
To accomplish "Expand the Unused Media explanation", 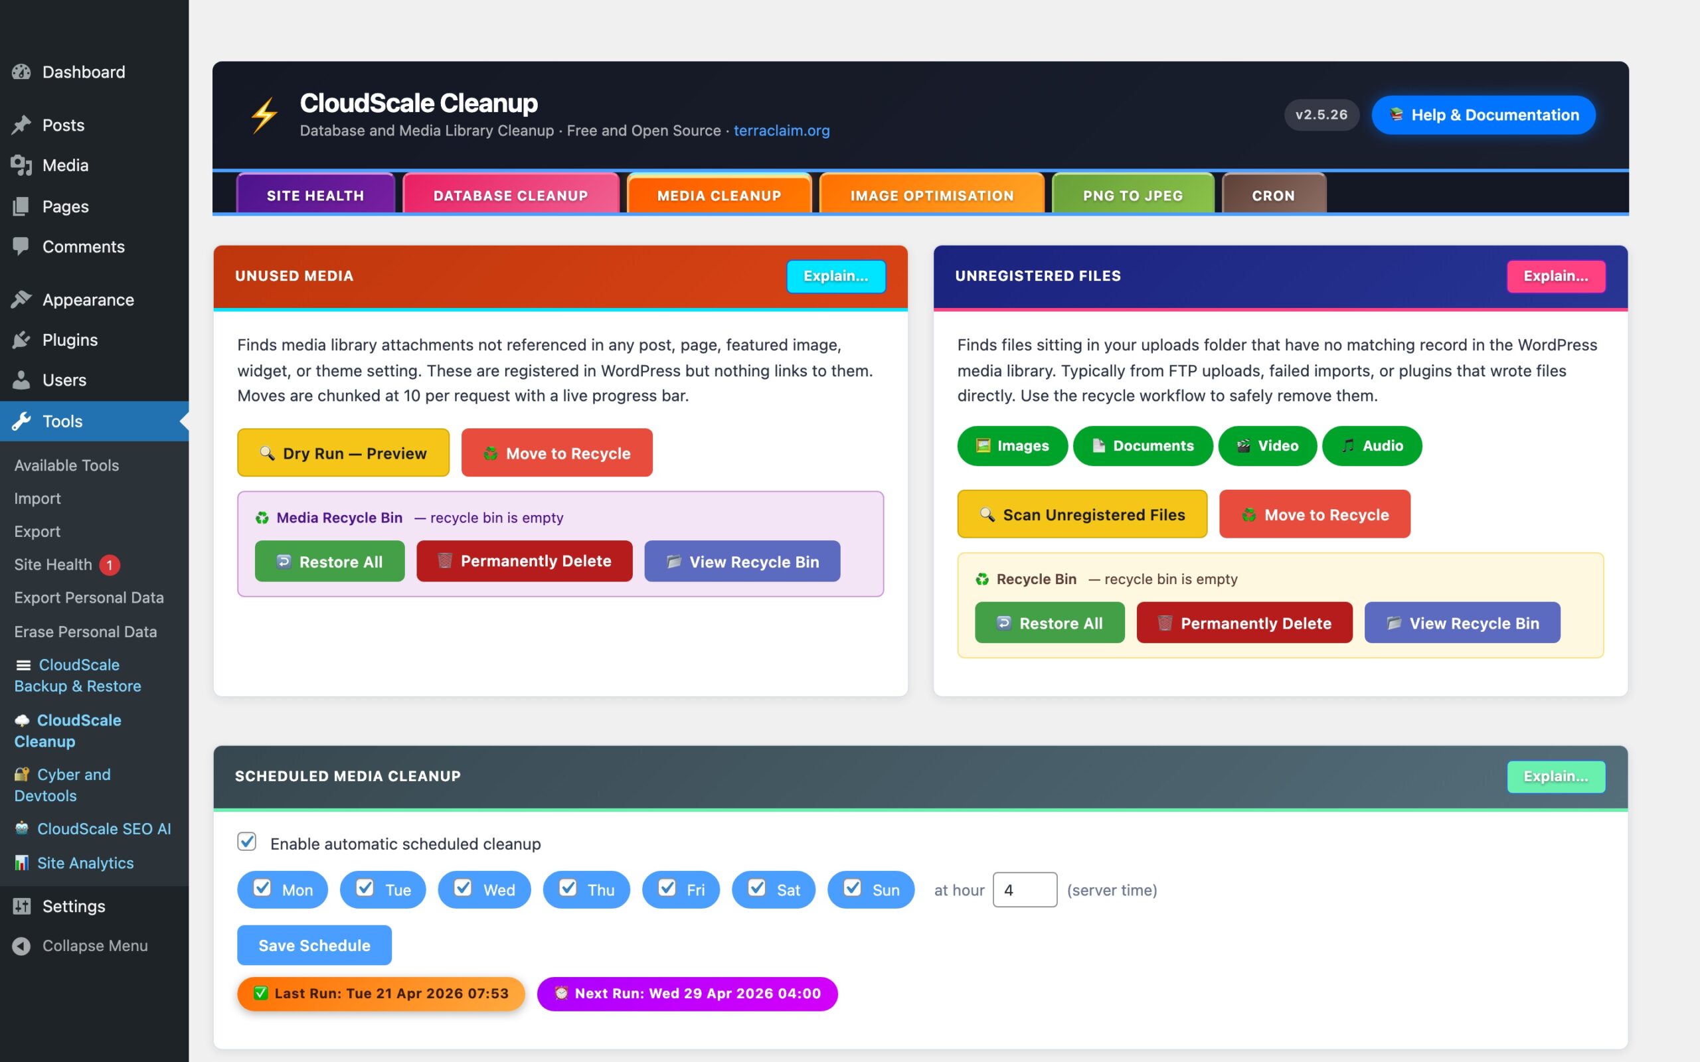I will 835,276.
